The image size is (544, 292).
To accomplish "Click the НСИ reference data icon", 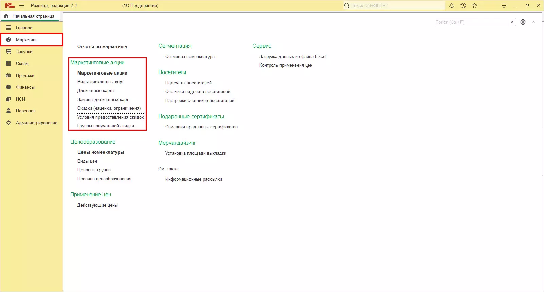I will tap(8, 99).
